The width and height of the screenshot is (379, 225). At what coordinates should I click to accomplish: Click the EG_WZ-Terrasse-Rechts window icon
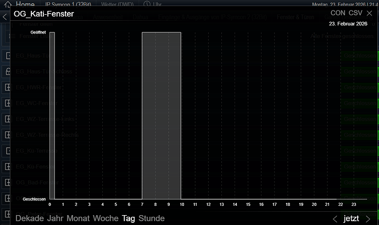click(x=8, y=134)
